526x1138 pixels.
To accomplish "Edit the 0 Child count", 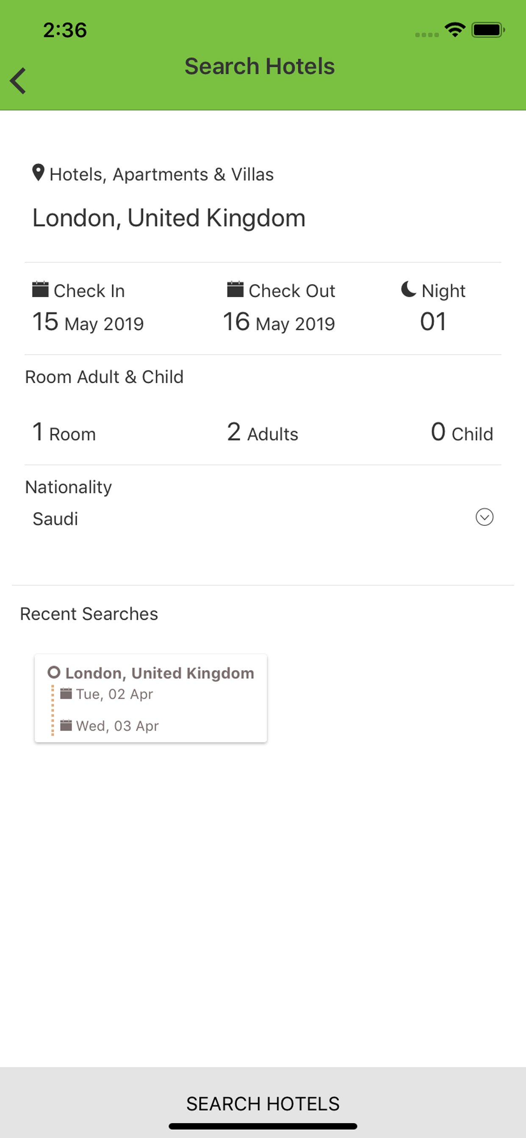I will (462, 433).
